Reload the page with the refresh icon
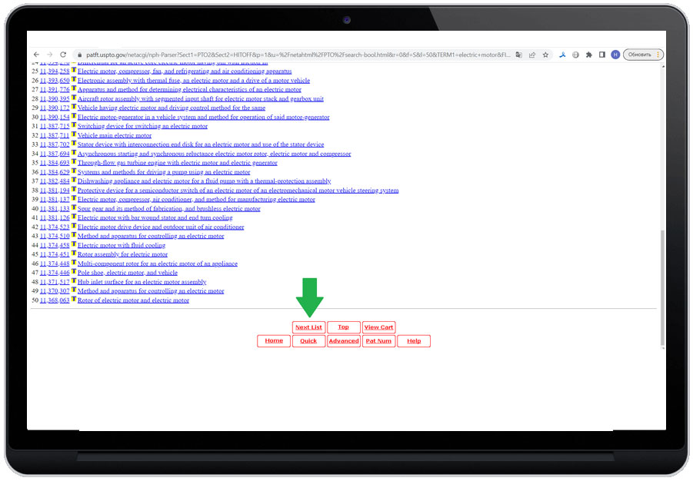The image size is (693, 481). pyautogui.click(x=62, y=55)
